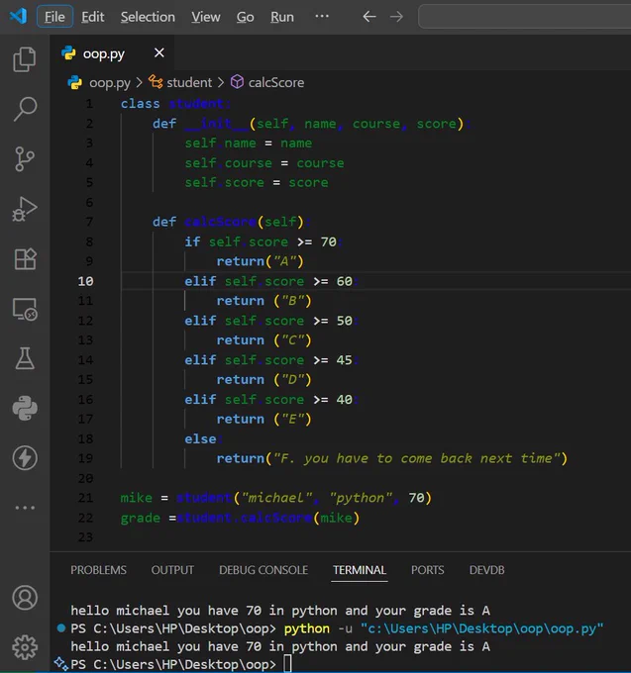This screenshot has height=673, width=631.
Task: Open the lightning bolt extension view
Action: 25,457
